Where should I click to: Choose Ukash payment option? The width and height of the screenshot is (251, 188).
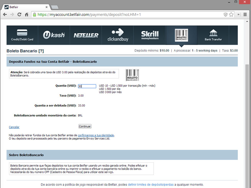[54, 35]
